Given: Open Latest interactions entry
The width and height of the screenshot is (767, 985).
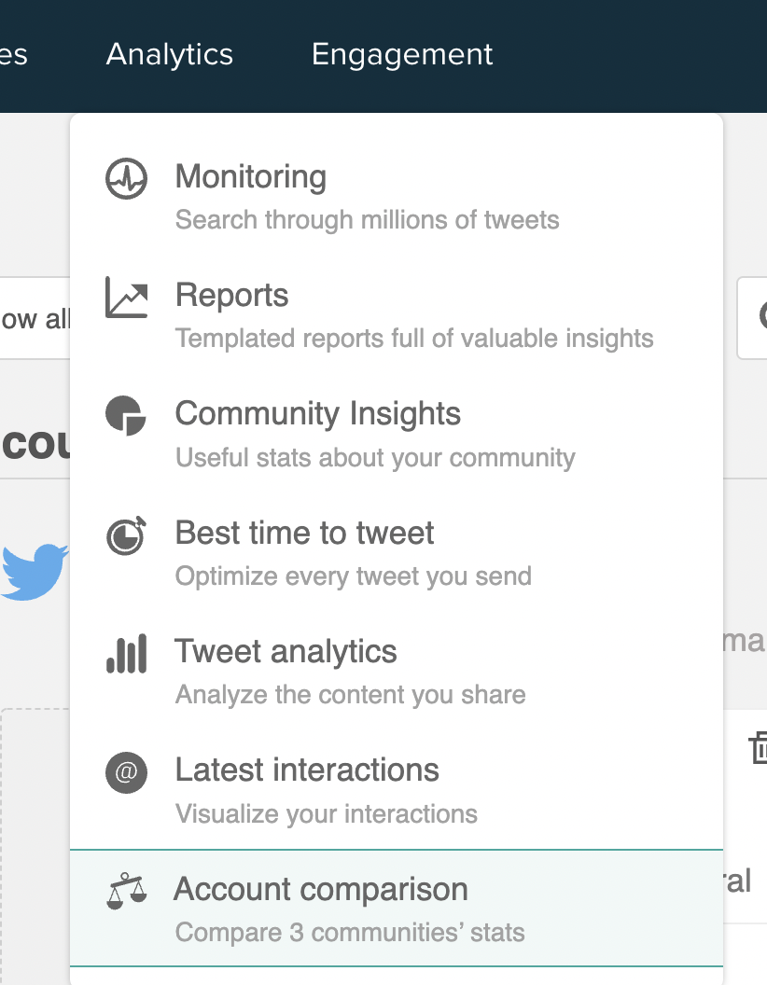Looking at the screenshot, I should pyautogui.click(x=307, y=770).
